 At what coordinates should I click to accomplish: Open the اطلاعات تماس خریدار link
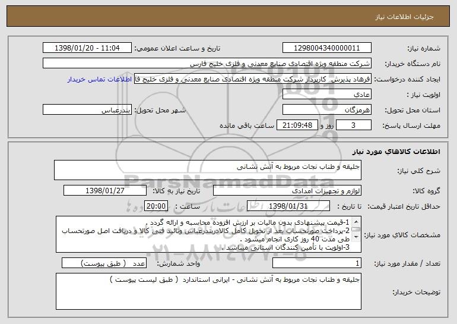[100, 79]
